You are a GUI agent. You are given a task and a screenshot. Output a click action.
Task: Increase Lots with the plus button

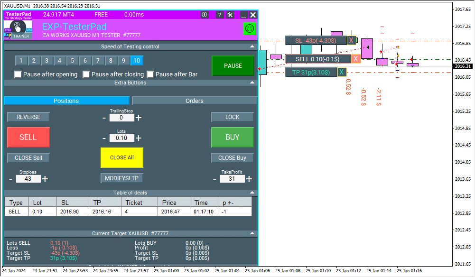pos(139,138)
